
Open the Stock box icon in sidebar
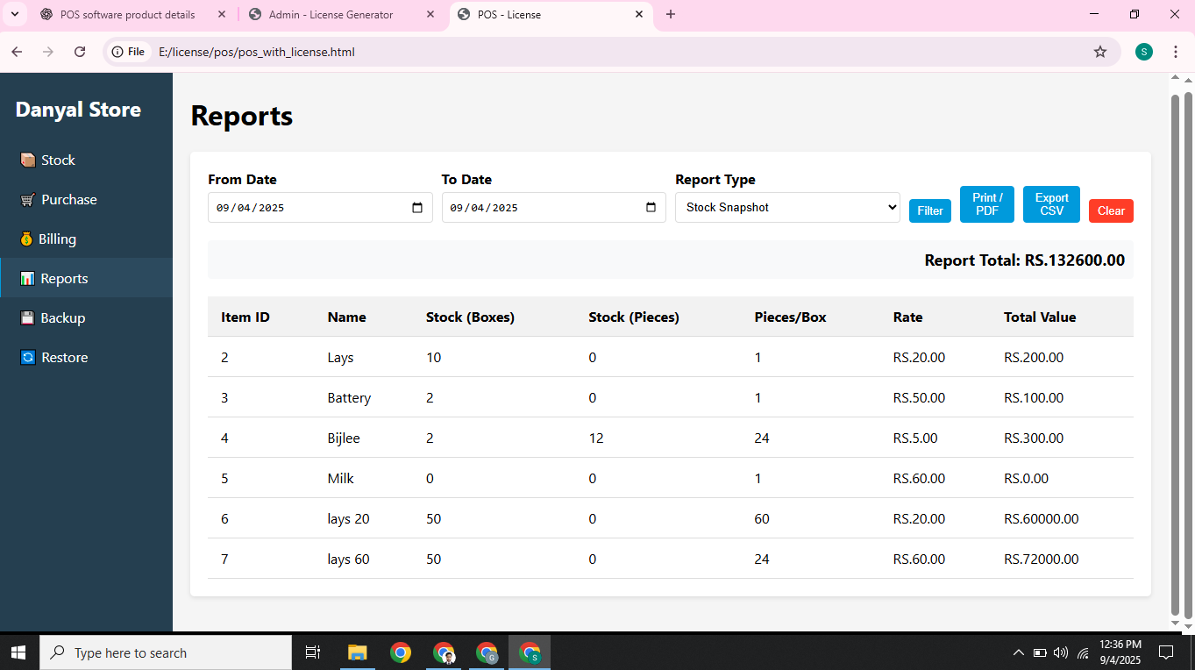28,160
